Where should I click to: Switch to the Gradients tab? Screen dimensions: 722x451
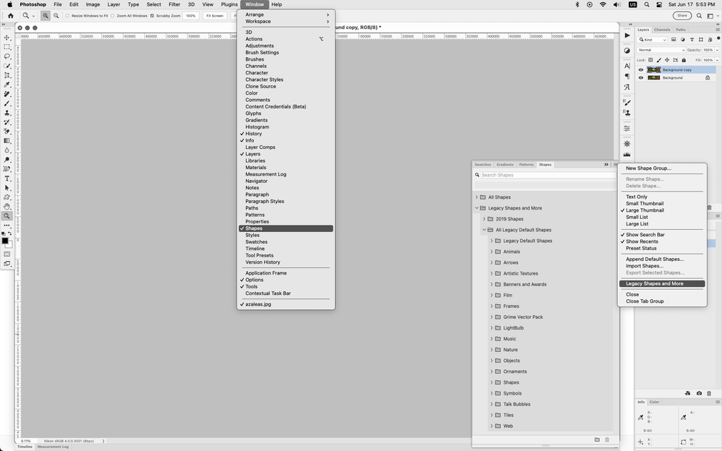click(x=505, y=164)
